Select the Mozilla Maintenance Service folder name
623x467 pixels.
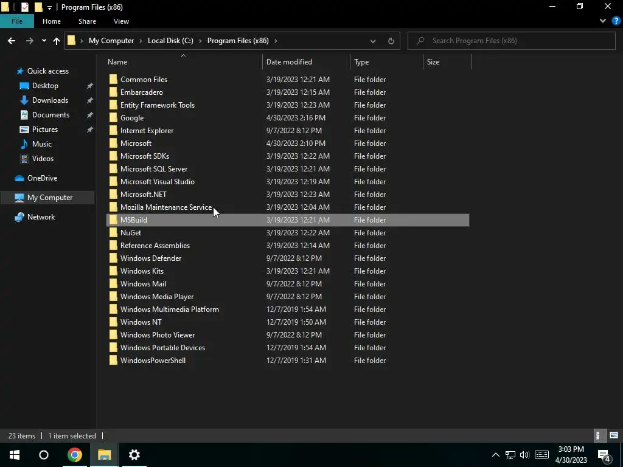[x=166, y=207]
